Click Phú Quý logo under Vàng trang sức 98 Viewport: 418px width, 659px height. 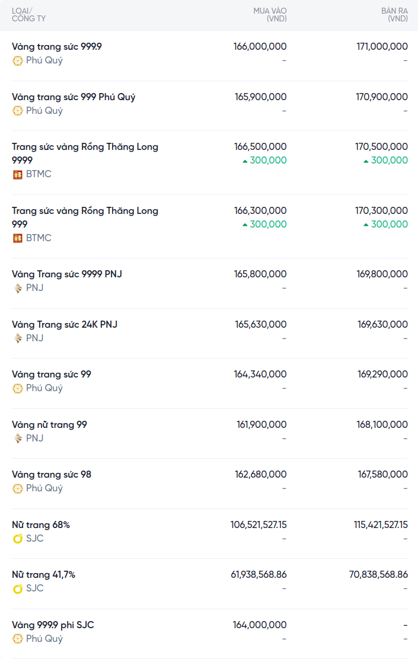pyautogui.click(x=18, y=488)
